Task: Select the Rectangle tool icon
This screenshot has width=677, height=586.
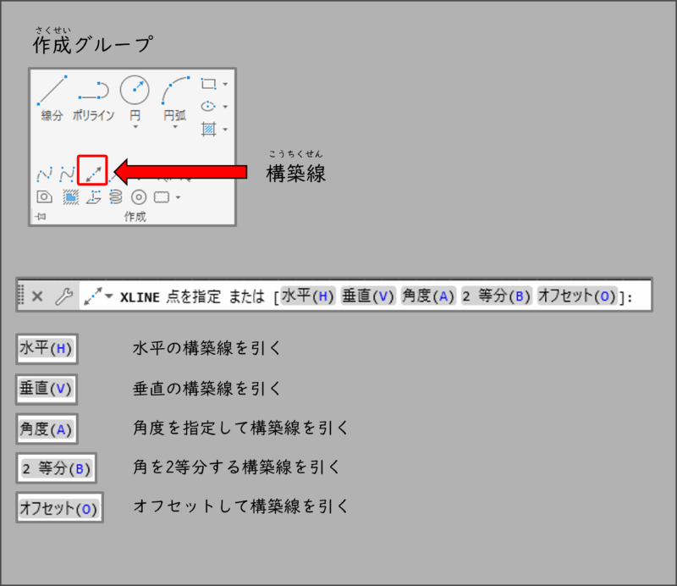Action: click(x=208, y=84)
